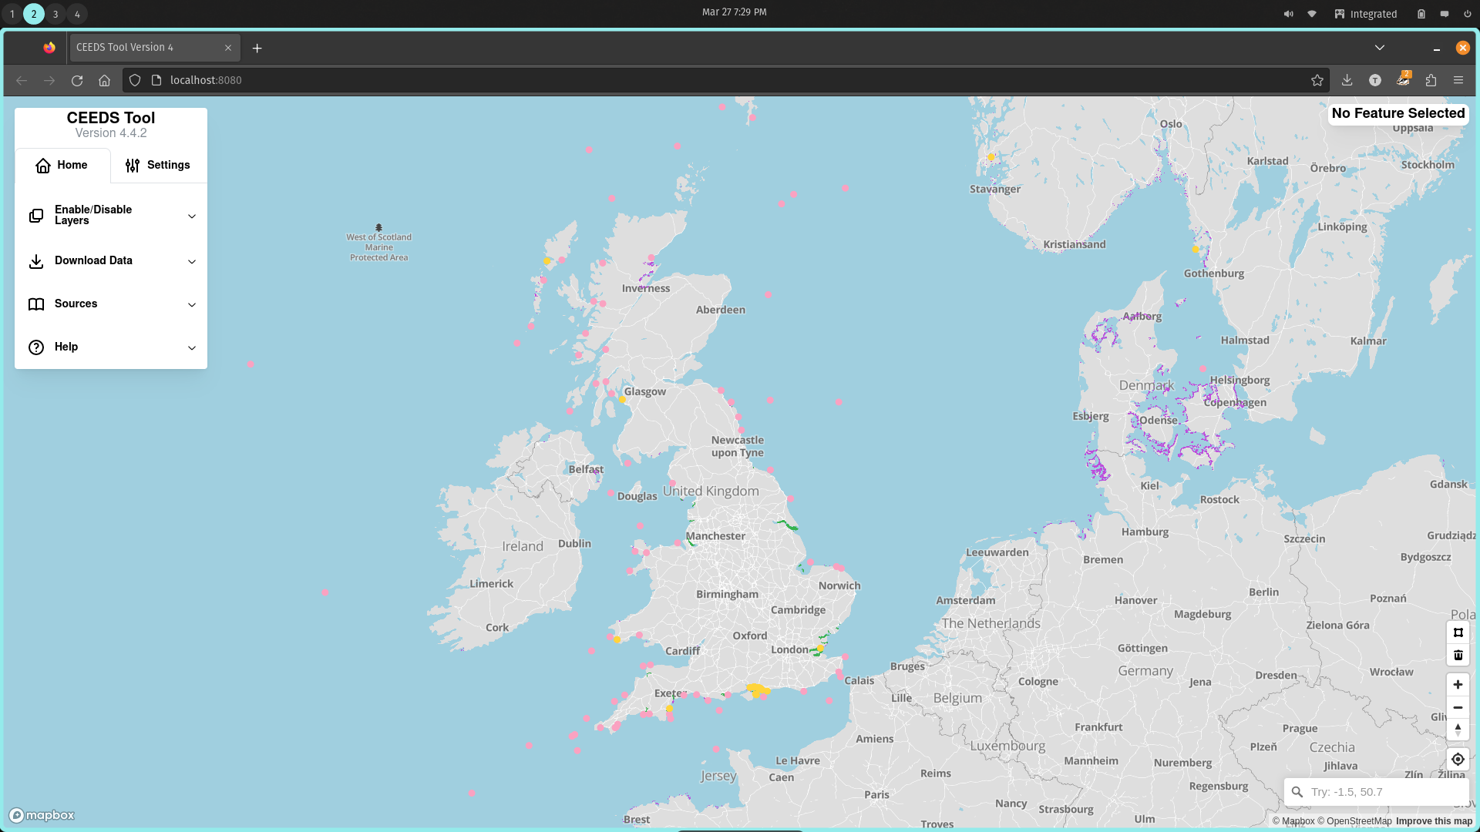
Task: Reset map bearing with compass button
Action: coord(1458,730)
